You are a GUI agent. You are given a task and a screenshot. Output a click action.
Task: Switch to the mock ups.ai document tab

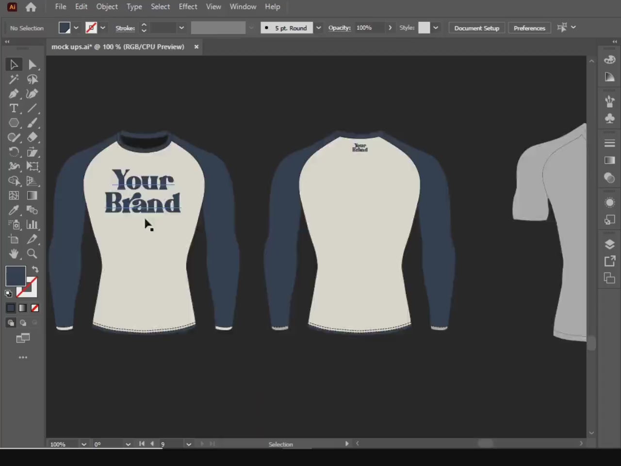[x=118, y=47]
